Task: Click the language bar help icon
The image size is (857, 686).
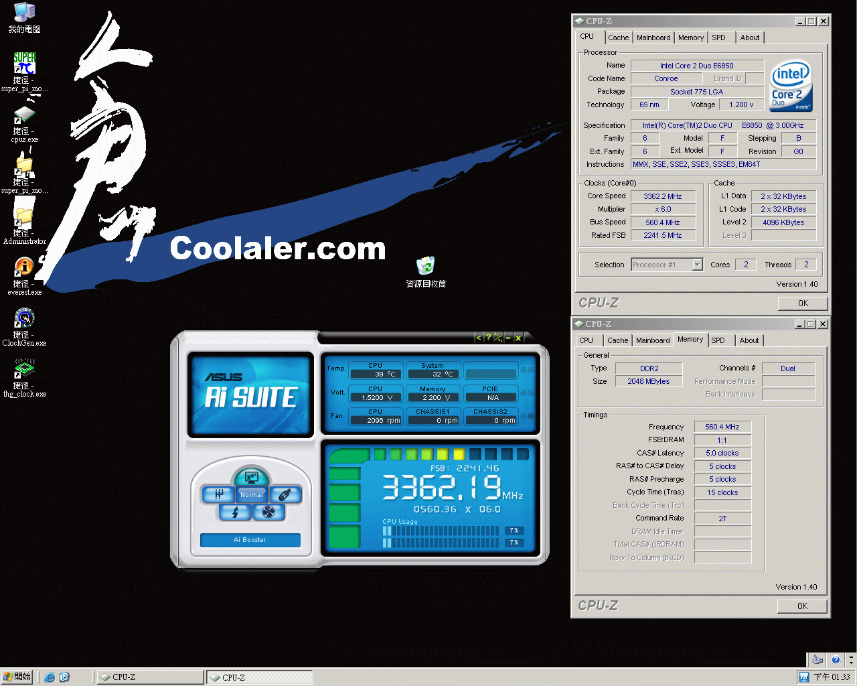Action: pos(835,660)
